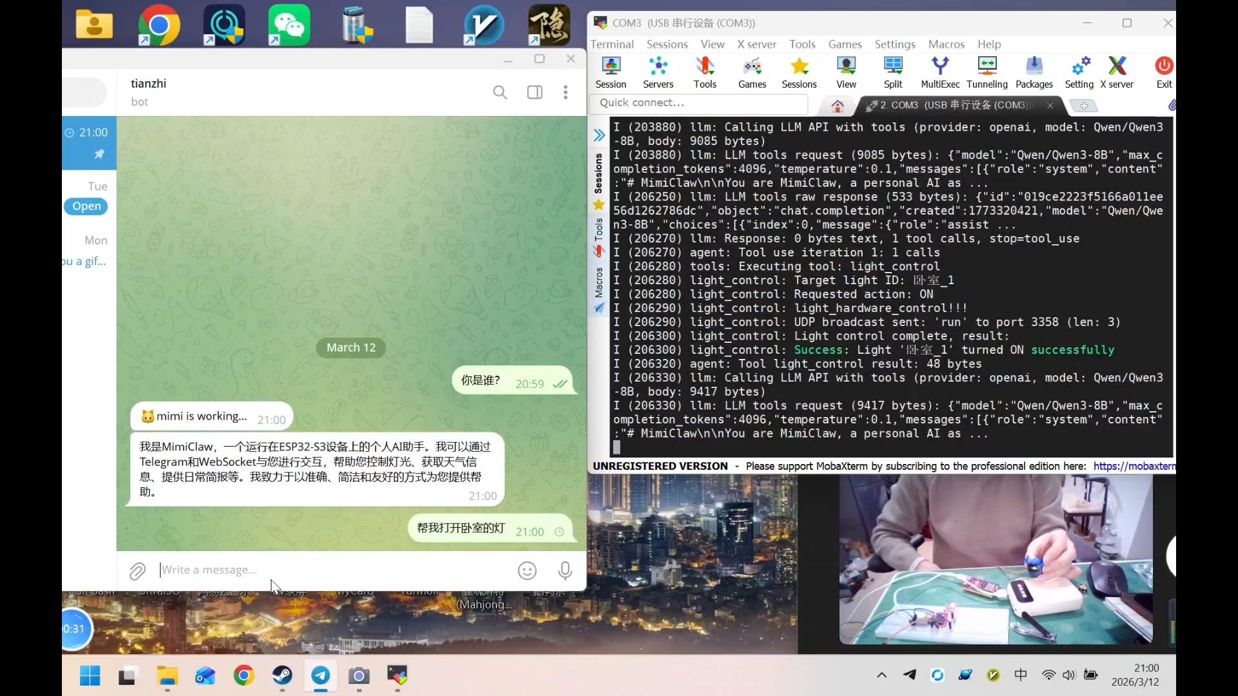Click the Open button in chat list
Viewport: 1238px width, 696px height.
point(86,206)
